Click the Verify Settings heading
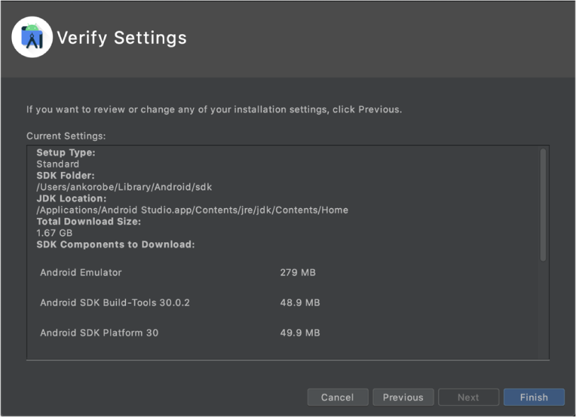 tap(122, 38)
